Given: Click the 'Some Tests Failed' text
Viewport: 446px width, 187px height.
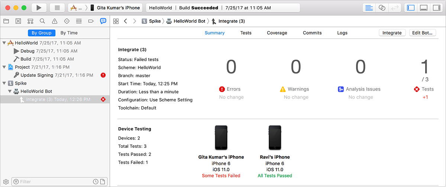Looking at the screenshot, I should click(221, 175).
